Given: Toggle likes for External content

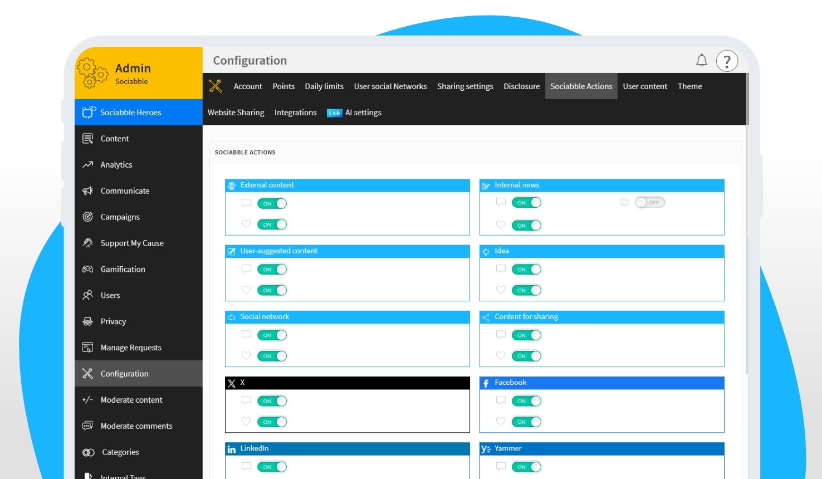Looking at the screenshot, I should pos(272,224).
